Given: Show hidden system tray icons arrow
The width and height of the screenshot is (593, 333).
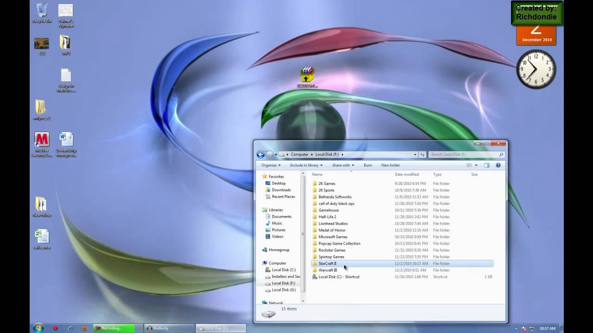Looking at the screenshot, I should (517, 328).
